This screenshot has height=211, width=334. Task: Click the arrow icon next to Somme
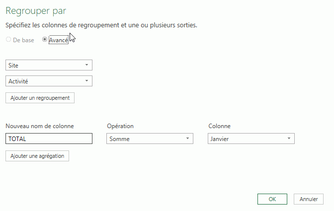[x=187, y=139]
